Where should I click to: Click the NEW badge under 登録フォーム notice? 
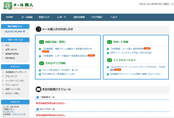click(x=46, y=52)
